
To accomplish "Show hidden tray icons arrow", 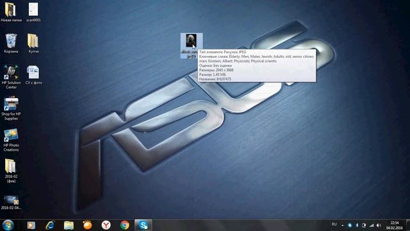I will [342, 225].
